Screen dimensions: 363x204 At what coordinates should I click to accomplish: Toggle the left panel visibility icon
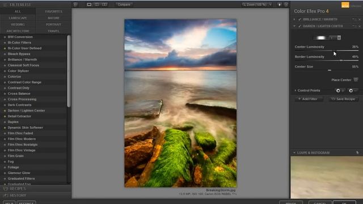pyautogui.click(x=75, y=5)
